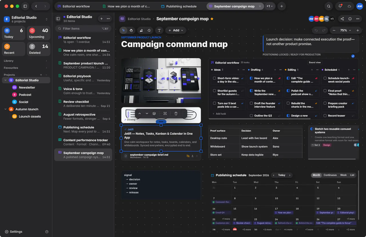366x237 pixels.
Task: Click "Add task" in Ideas column
Action: [x=219, y=114]
